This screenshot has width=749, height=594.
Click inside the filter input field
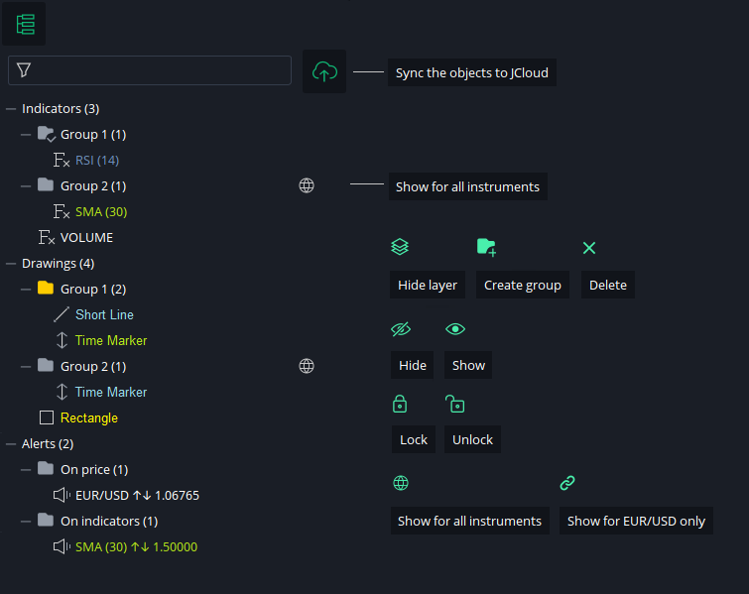(150, 70)
